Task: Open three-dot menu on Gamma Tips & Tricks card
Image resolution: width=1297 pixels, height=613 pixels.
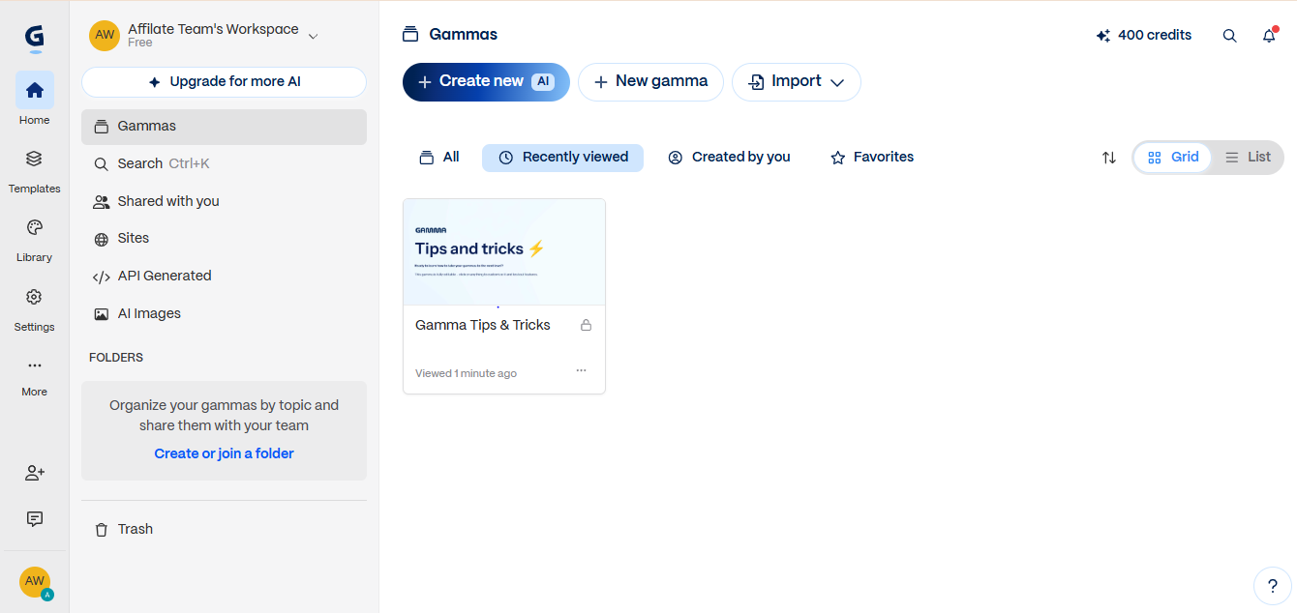Action: 581,370
